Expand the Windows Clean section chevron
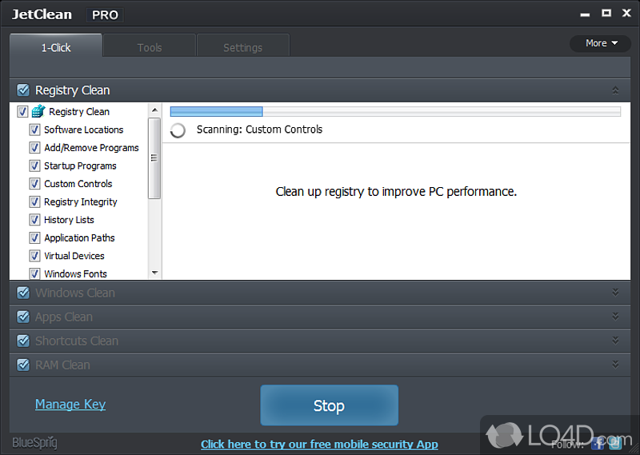 615,293
